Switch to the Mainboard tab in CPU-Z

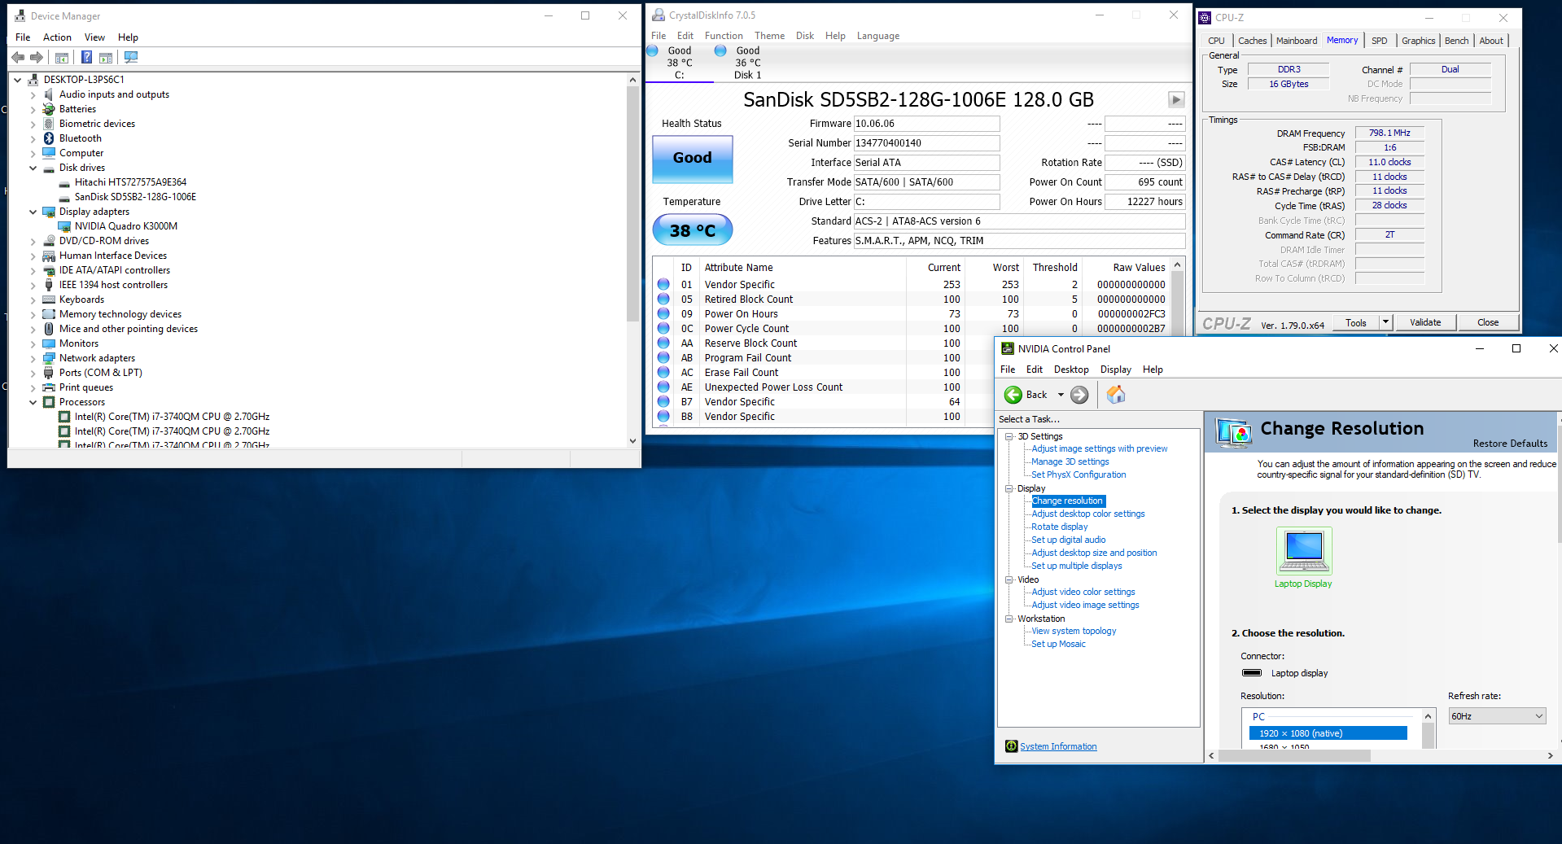click(x=1296, y=41)
